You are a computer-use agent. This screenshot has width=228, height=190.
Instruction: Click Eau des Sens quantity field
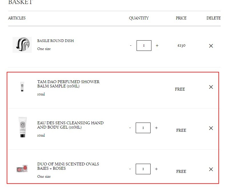(143, 128)
